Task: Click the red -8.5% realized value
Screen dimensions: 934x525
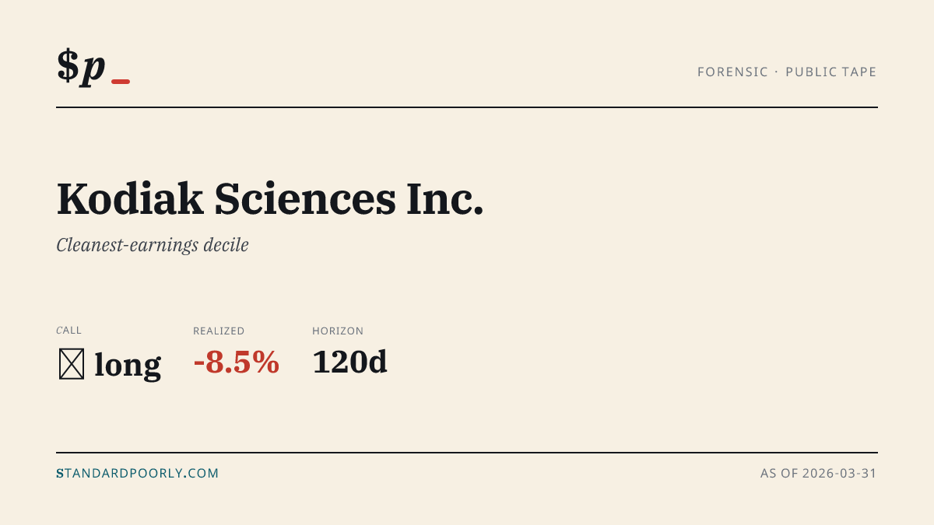Action: pyautogui.click(x=237, y=362)
